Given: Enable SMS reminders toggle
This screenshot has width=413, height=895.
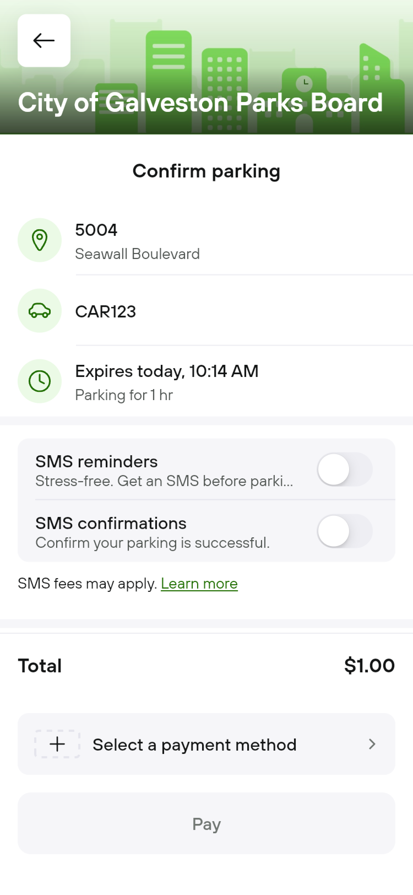Looking at the screenshot, I should (x=345, y=469).
